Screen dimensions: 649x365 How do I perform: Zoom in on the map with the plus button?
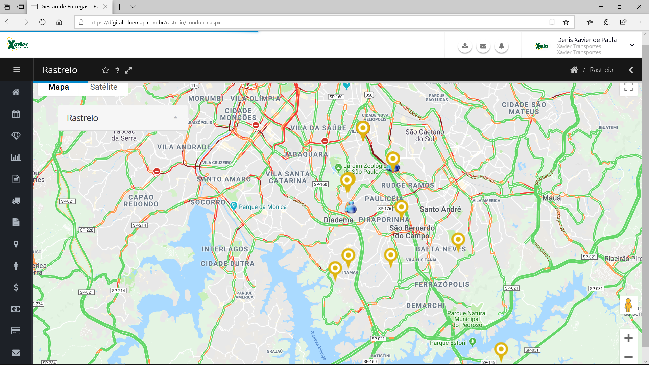[x=628, y=338]
